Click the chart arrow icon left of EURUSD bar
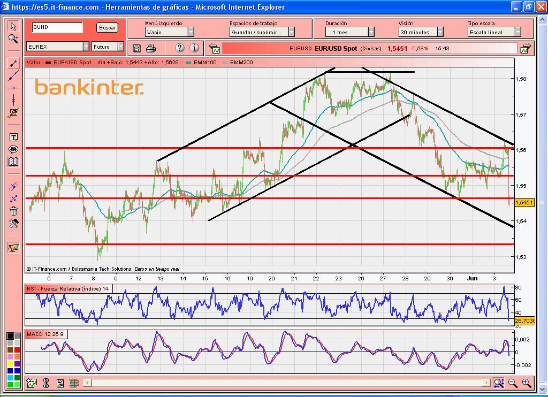Viewport: 548px width, 397px height. click(x=214, y=49)
